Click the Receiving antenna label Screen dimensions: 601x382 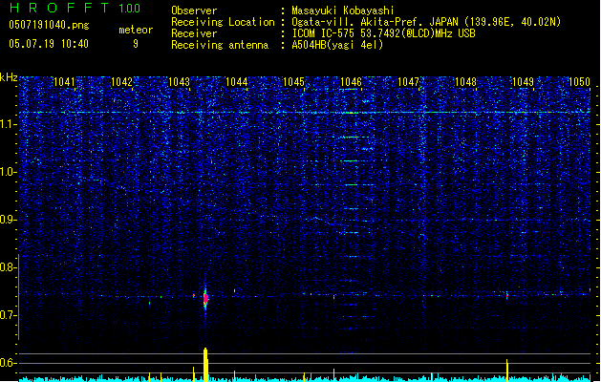click(220, 45)
